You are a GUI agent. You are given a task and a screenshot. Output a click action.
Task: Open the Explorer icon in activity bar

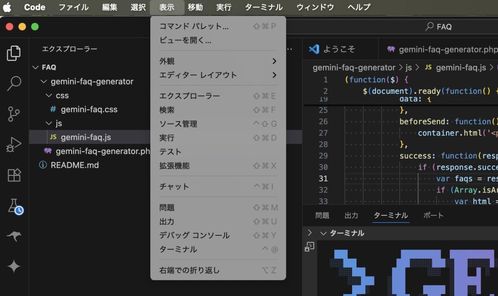tap(14, 53)
